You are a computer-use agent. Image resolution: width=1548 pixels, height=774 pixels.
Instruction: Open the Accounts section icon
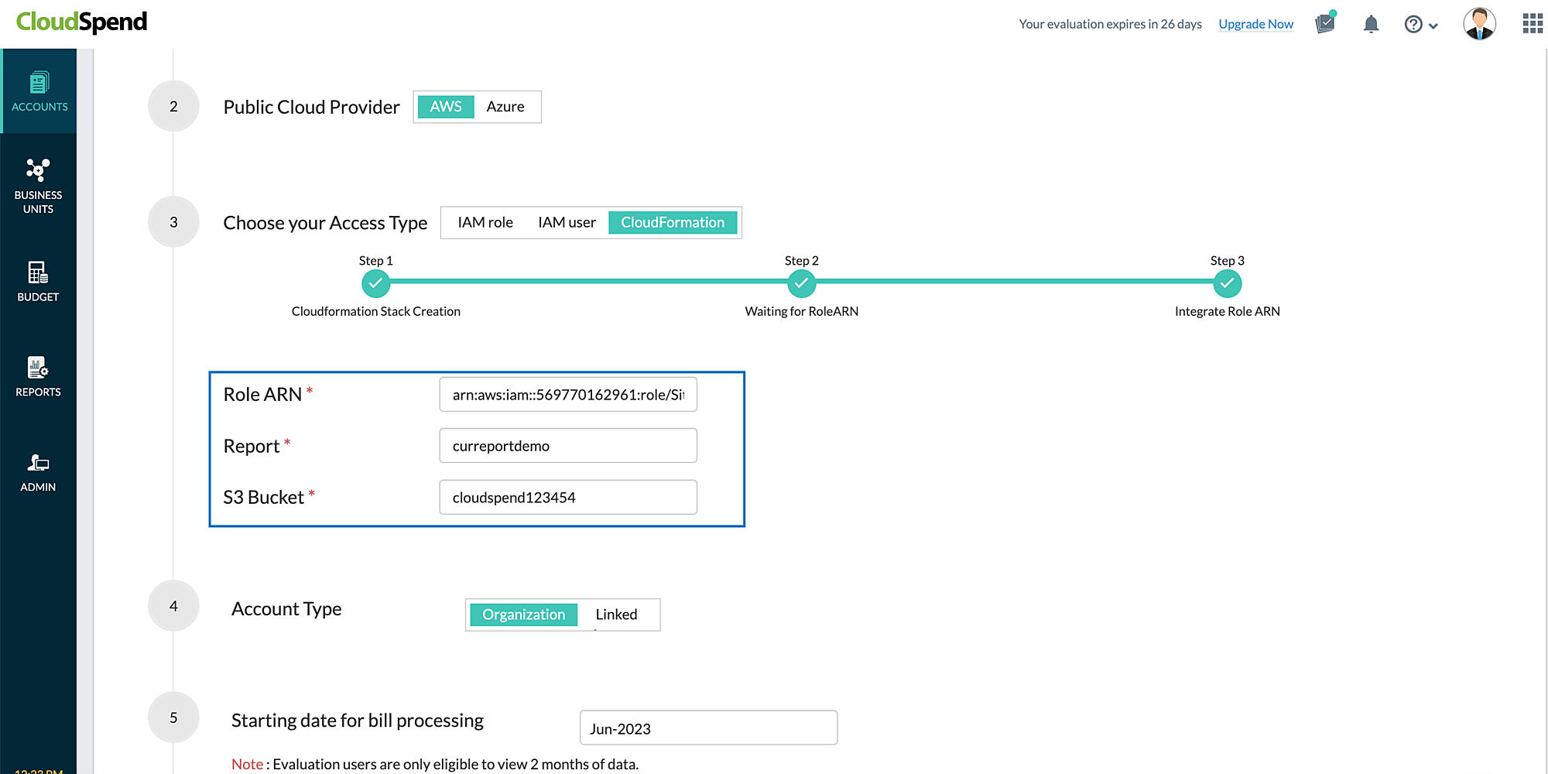pyautogui.click(x=39, y=83)
